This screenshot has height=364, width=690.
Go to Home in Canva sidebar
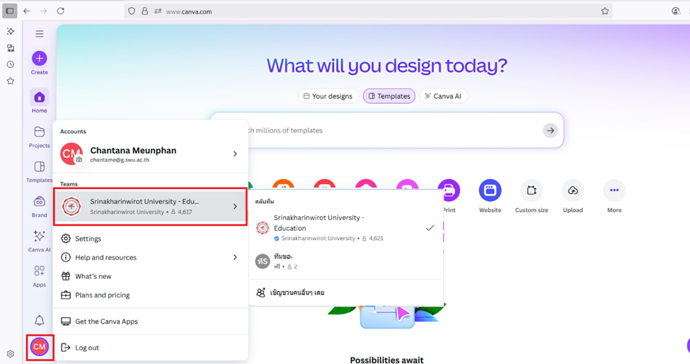(x=39, y=101)
